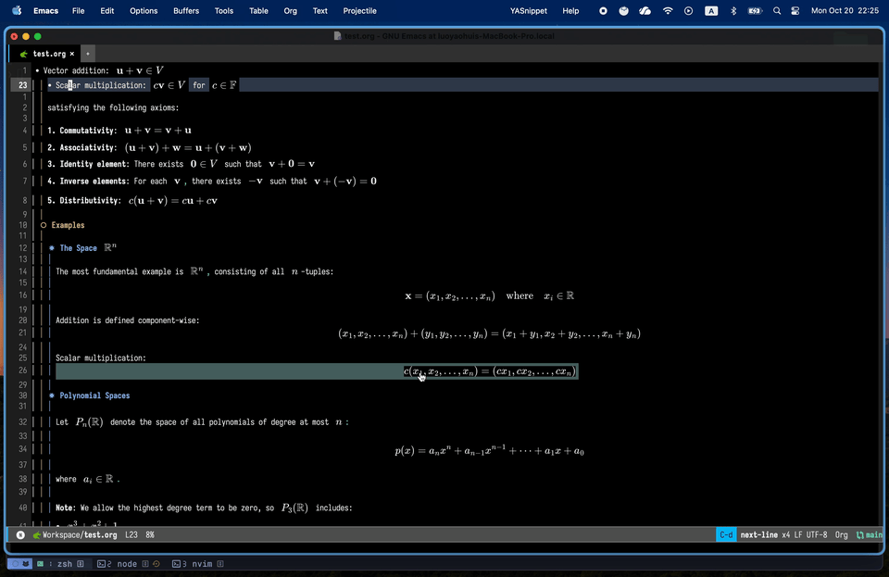Click the new tab plus button
The width and height of the screenshot is (889, 577).
coord(88,54)
